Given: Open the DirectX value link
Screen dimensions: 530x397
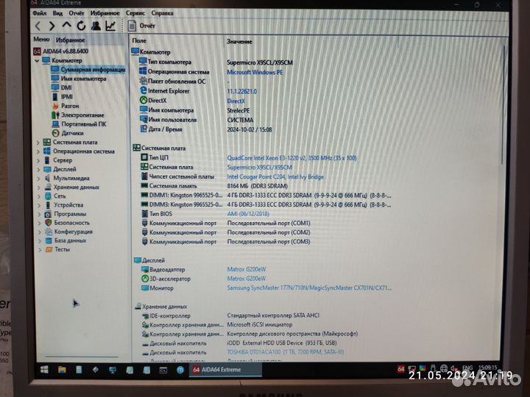Looking at the screenshot, I should 236,101.
